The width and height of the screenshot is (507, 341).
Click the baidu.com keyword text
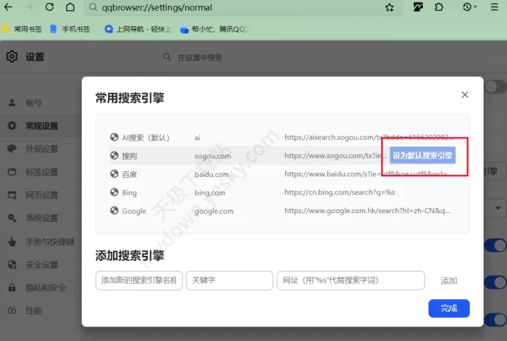[x=211, y=175]
